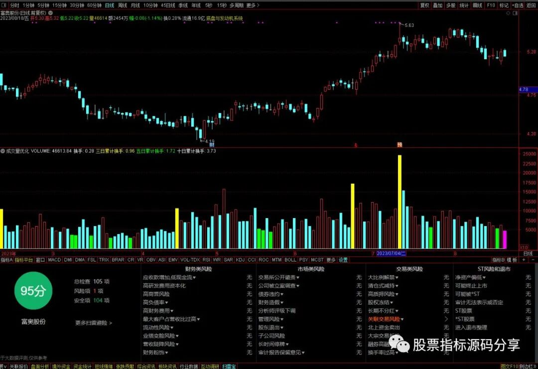Add the stock via +自选
The height and width of the screenshot is (369, 538).
(x=518, y=5)
